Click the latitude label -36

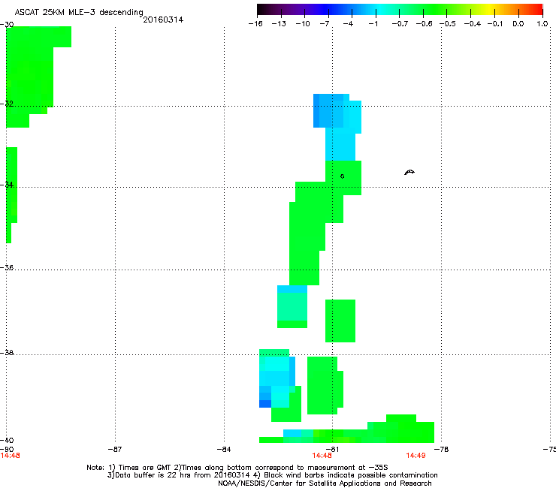(7, 267)
